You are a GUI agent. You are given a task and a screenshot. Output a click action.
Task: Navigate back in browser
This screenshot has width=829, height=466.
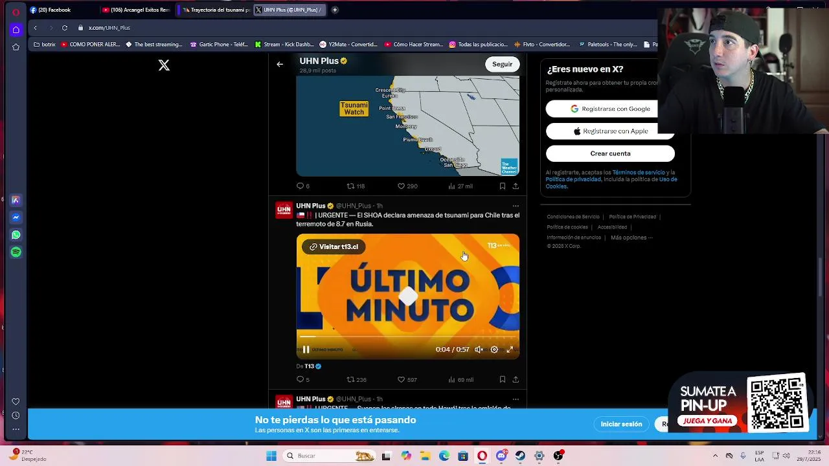click(x=36, y=28)
